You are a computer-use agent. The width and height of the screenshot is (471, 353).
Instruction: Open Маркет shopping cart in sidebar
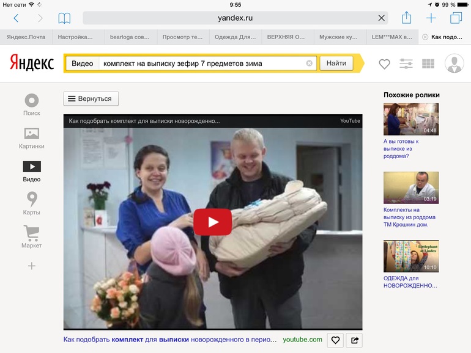pyautogui.click(x=32, y=236)
